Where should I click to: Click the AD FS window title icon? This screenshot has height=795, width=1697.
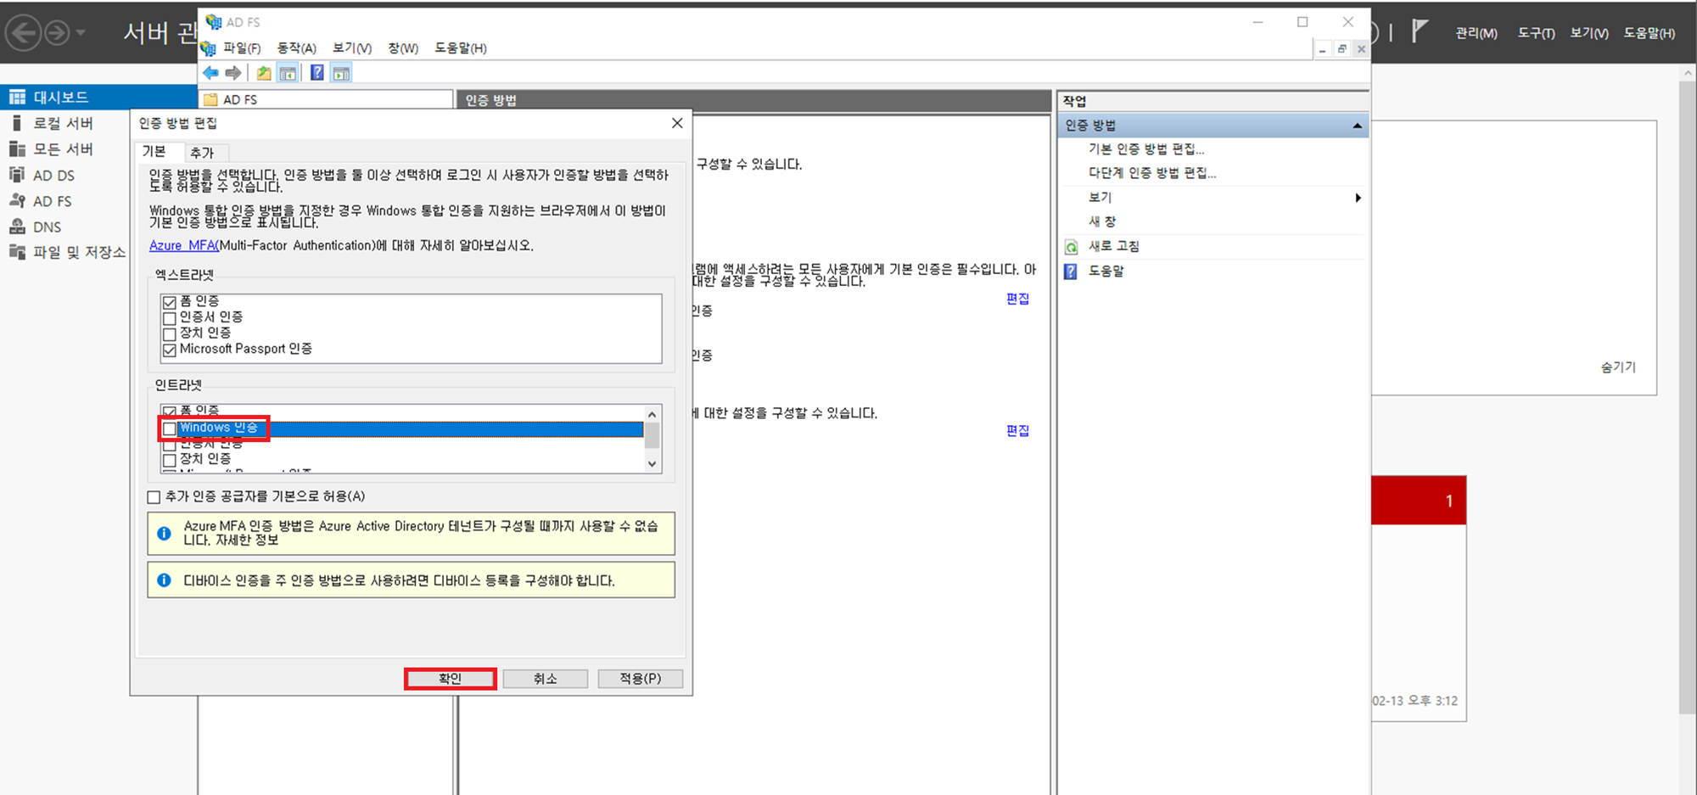pos(214,22)
